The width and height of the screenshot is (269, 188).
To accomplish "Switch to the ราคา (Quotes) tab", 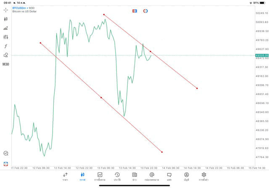I will tap(65, 176).
